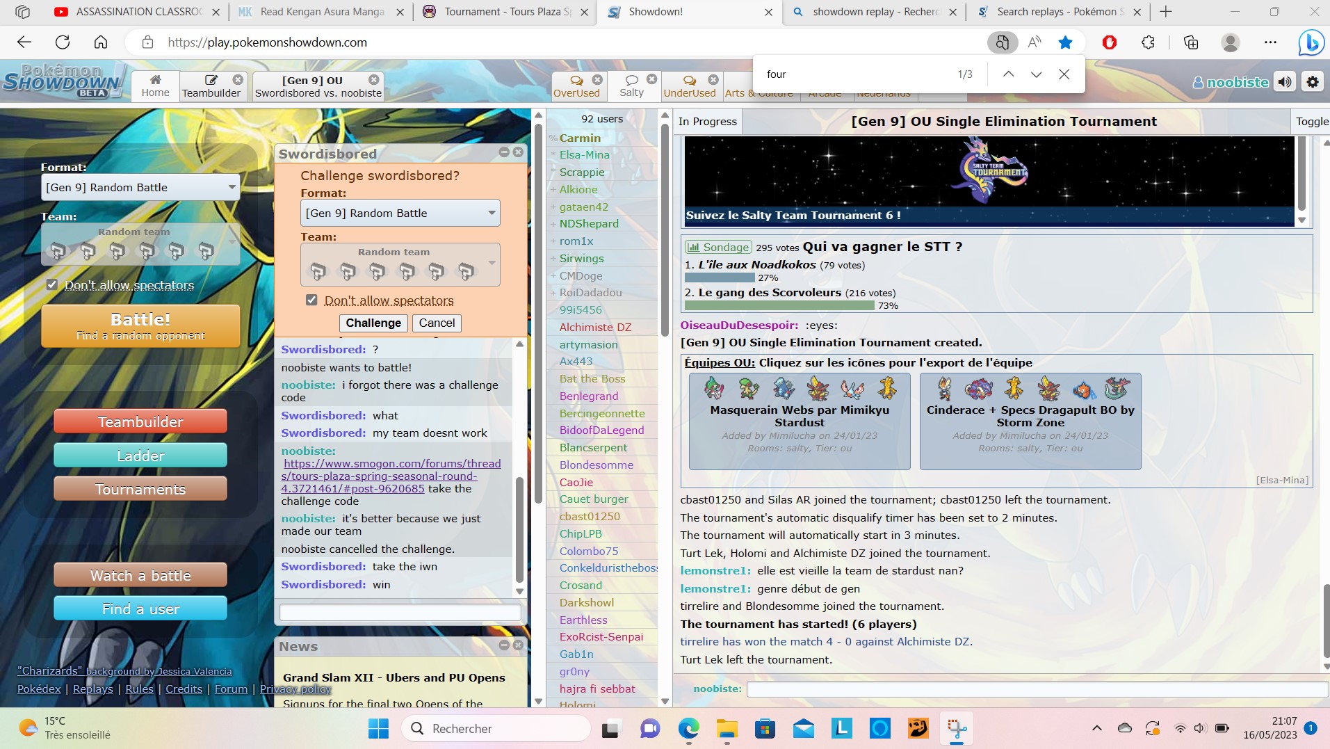Screen dimensions: 1330x749
Task: Open the Salty chat room tab
Action: tap(631, 86)
